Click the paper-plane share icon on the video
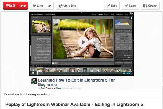This screenshot has width=163, height=109. (131, 18)
